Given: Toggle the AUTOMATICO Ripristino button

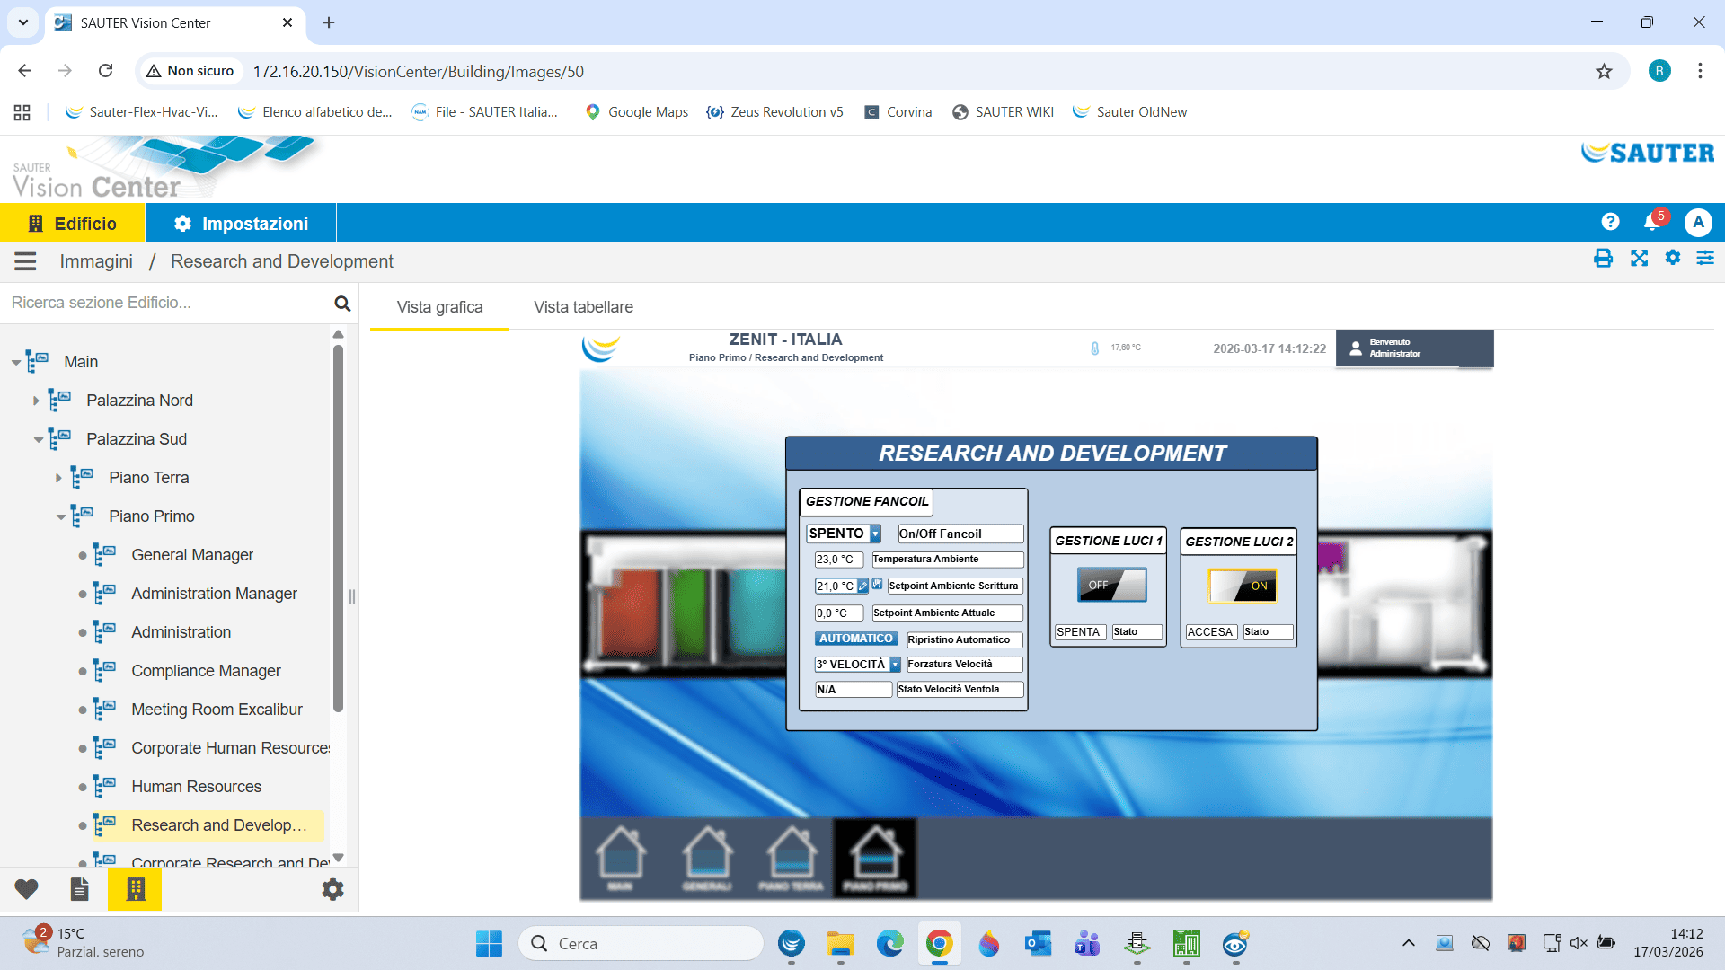Looking at the screenshot, I should [x=855, y=639].
